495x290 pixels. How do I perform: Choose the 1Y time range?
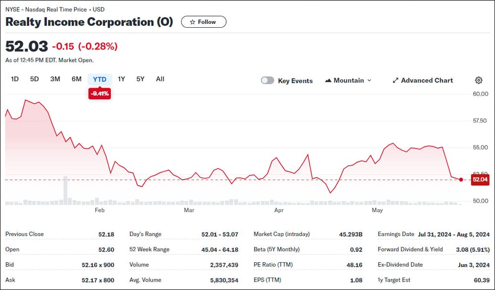[121, 79]
